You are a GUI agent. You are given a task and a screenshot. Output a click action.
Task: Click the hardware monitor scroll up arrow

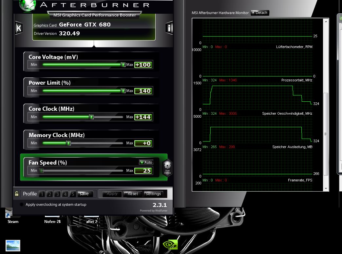(x=326, y=22)
